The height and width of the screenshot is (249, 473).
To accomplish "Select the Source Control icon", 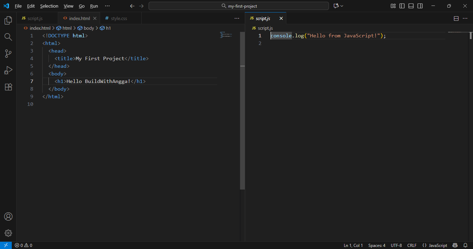I will (x=8, y=54).
